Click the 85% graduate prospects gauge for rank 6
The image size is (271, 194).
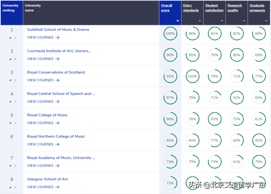click(x=259, y=140)
